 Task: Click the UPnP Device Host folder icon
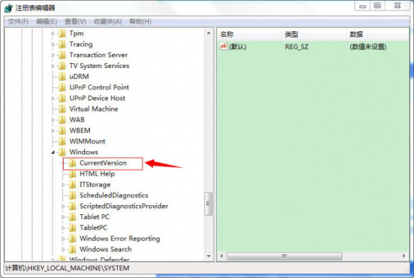click(x=62, y=98)
